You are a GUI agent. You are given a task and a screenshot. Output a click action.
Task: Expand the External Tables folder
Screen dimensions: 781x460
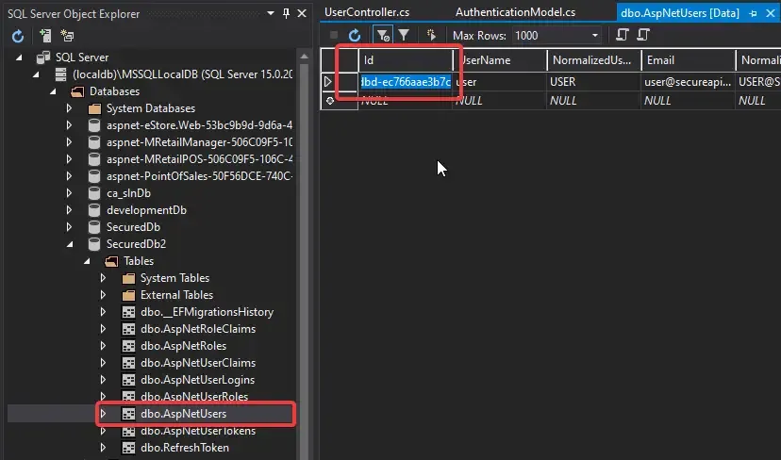click(103, 295)
